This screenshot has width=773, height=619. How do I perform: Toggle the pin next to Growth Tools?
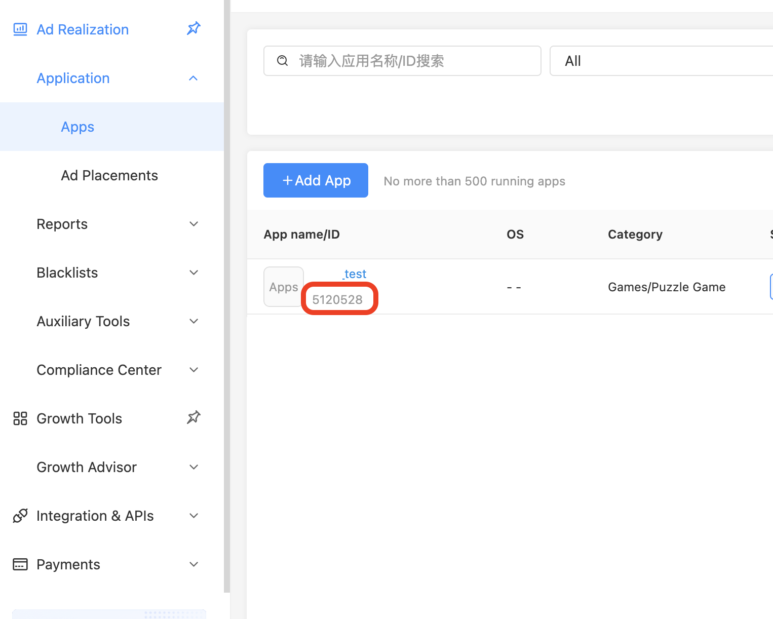193,417
